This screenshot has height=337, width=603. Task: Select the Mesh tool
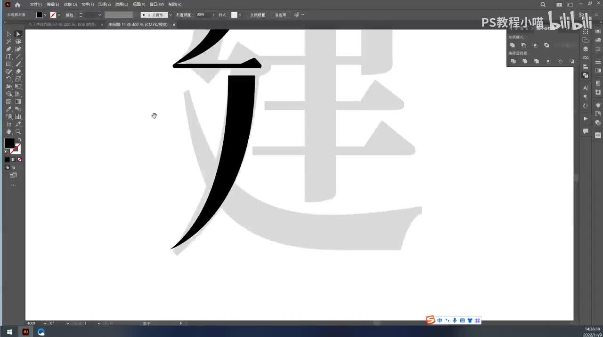(x=8, y=102)
